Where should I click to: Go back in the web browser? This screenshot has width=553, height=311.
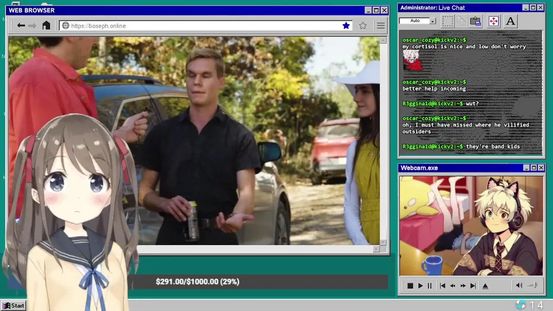click(x=21, y=25)
